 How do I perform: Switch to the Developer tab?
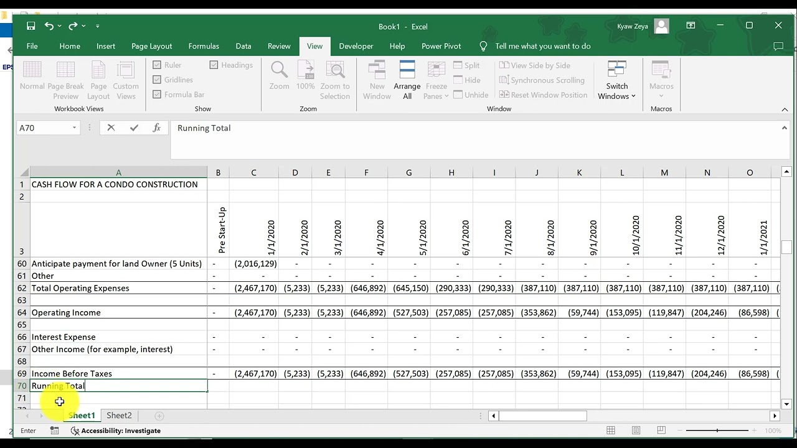[x=356, y=46]
